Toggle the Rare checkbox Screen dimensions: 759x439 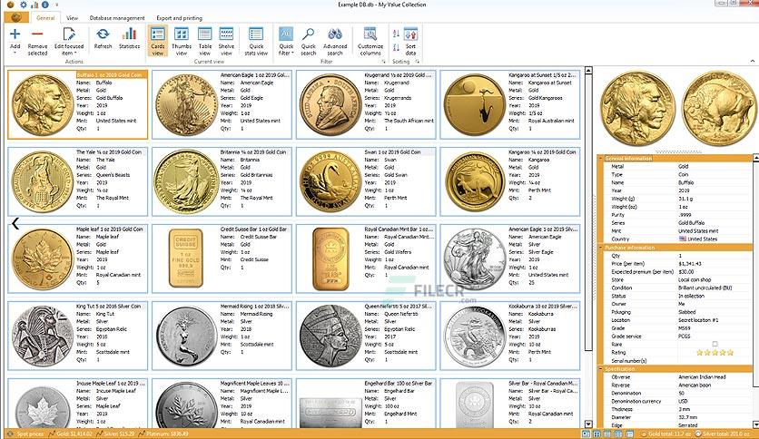point(715,345)
